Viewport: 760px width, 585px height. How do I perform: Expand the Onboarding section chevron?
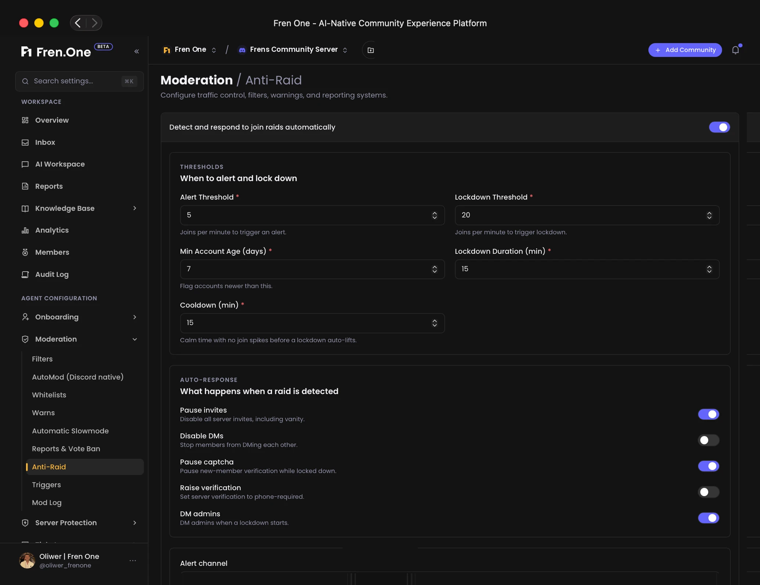[135, 317]
